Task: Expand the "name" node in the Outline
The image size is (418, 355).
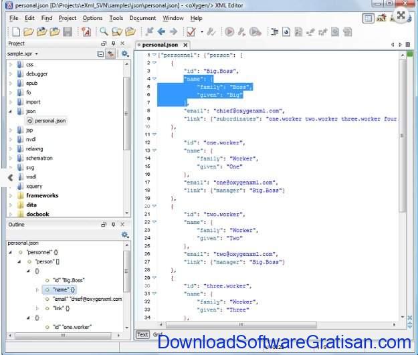Action: pos(37,289)
